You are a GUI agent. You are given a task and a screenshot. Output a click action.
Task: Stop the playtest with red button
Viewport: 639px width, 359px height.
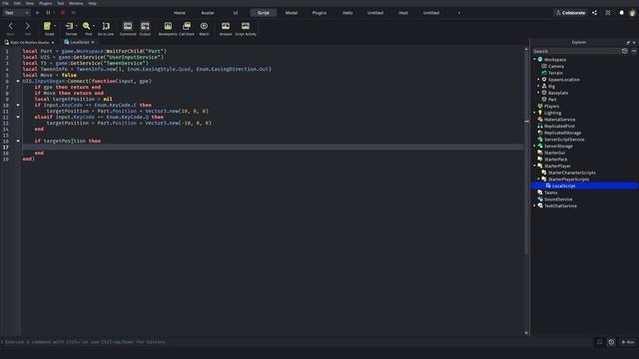coord(63,13)
